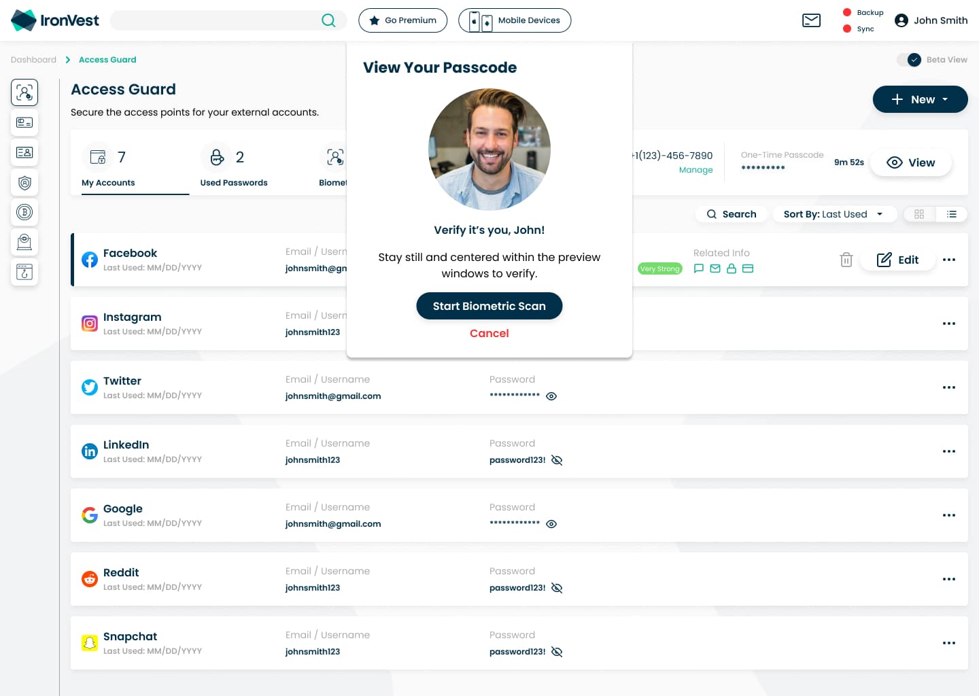Open the masked card sidebar icon
The image size is (979, 696).
coord(24,122)
